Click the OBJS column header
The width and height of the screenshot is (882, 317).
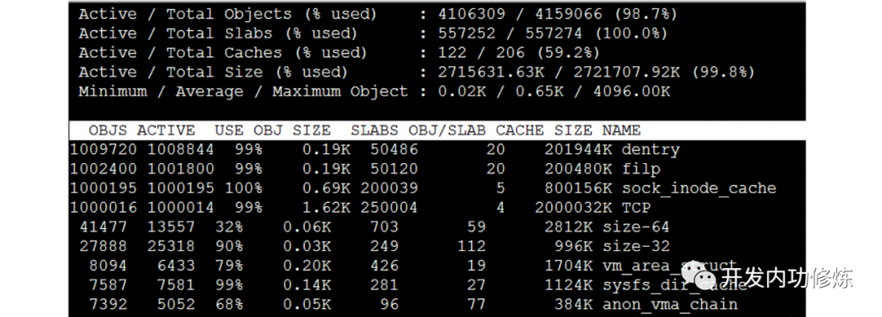coord(108,130)
